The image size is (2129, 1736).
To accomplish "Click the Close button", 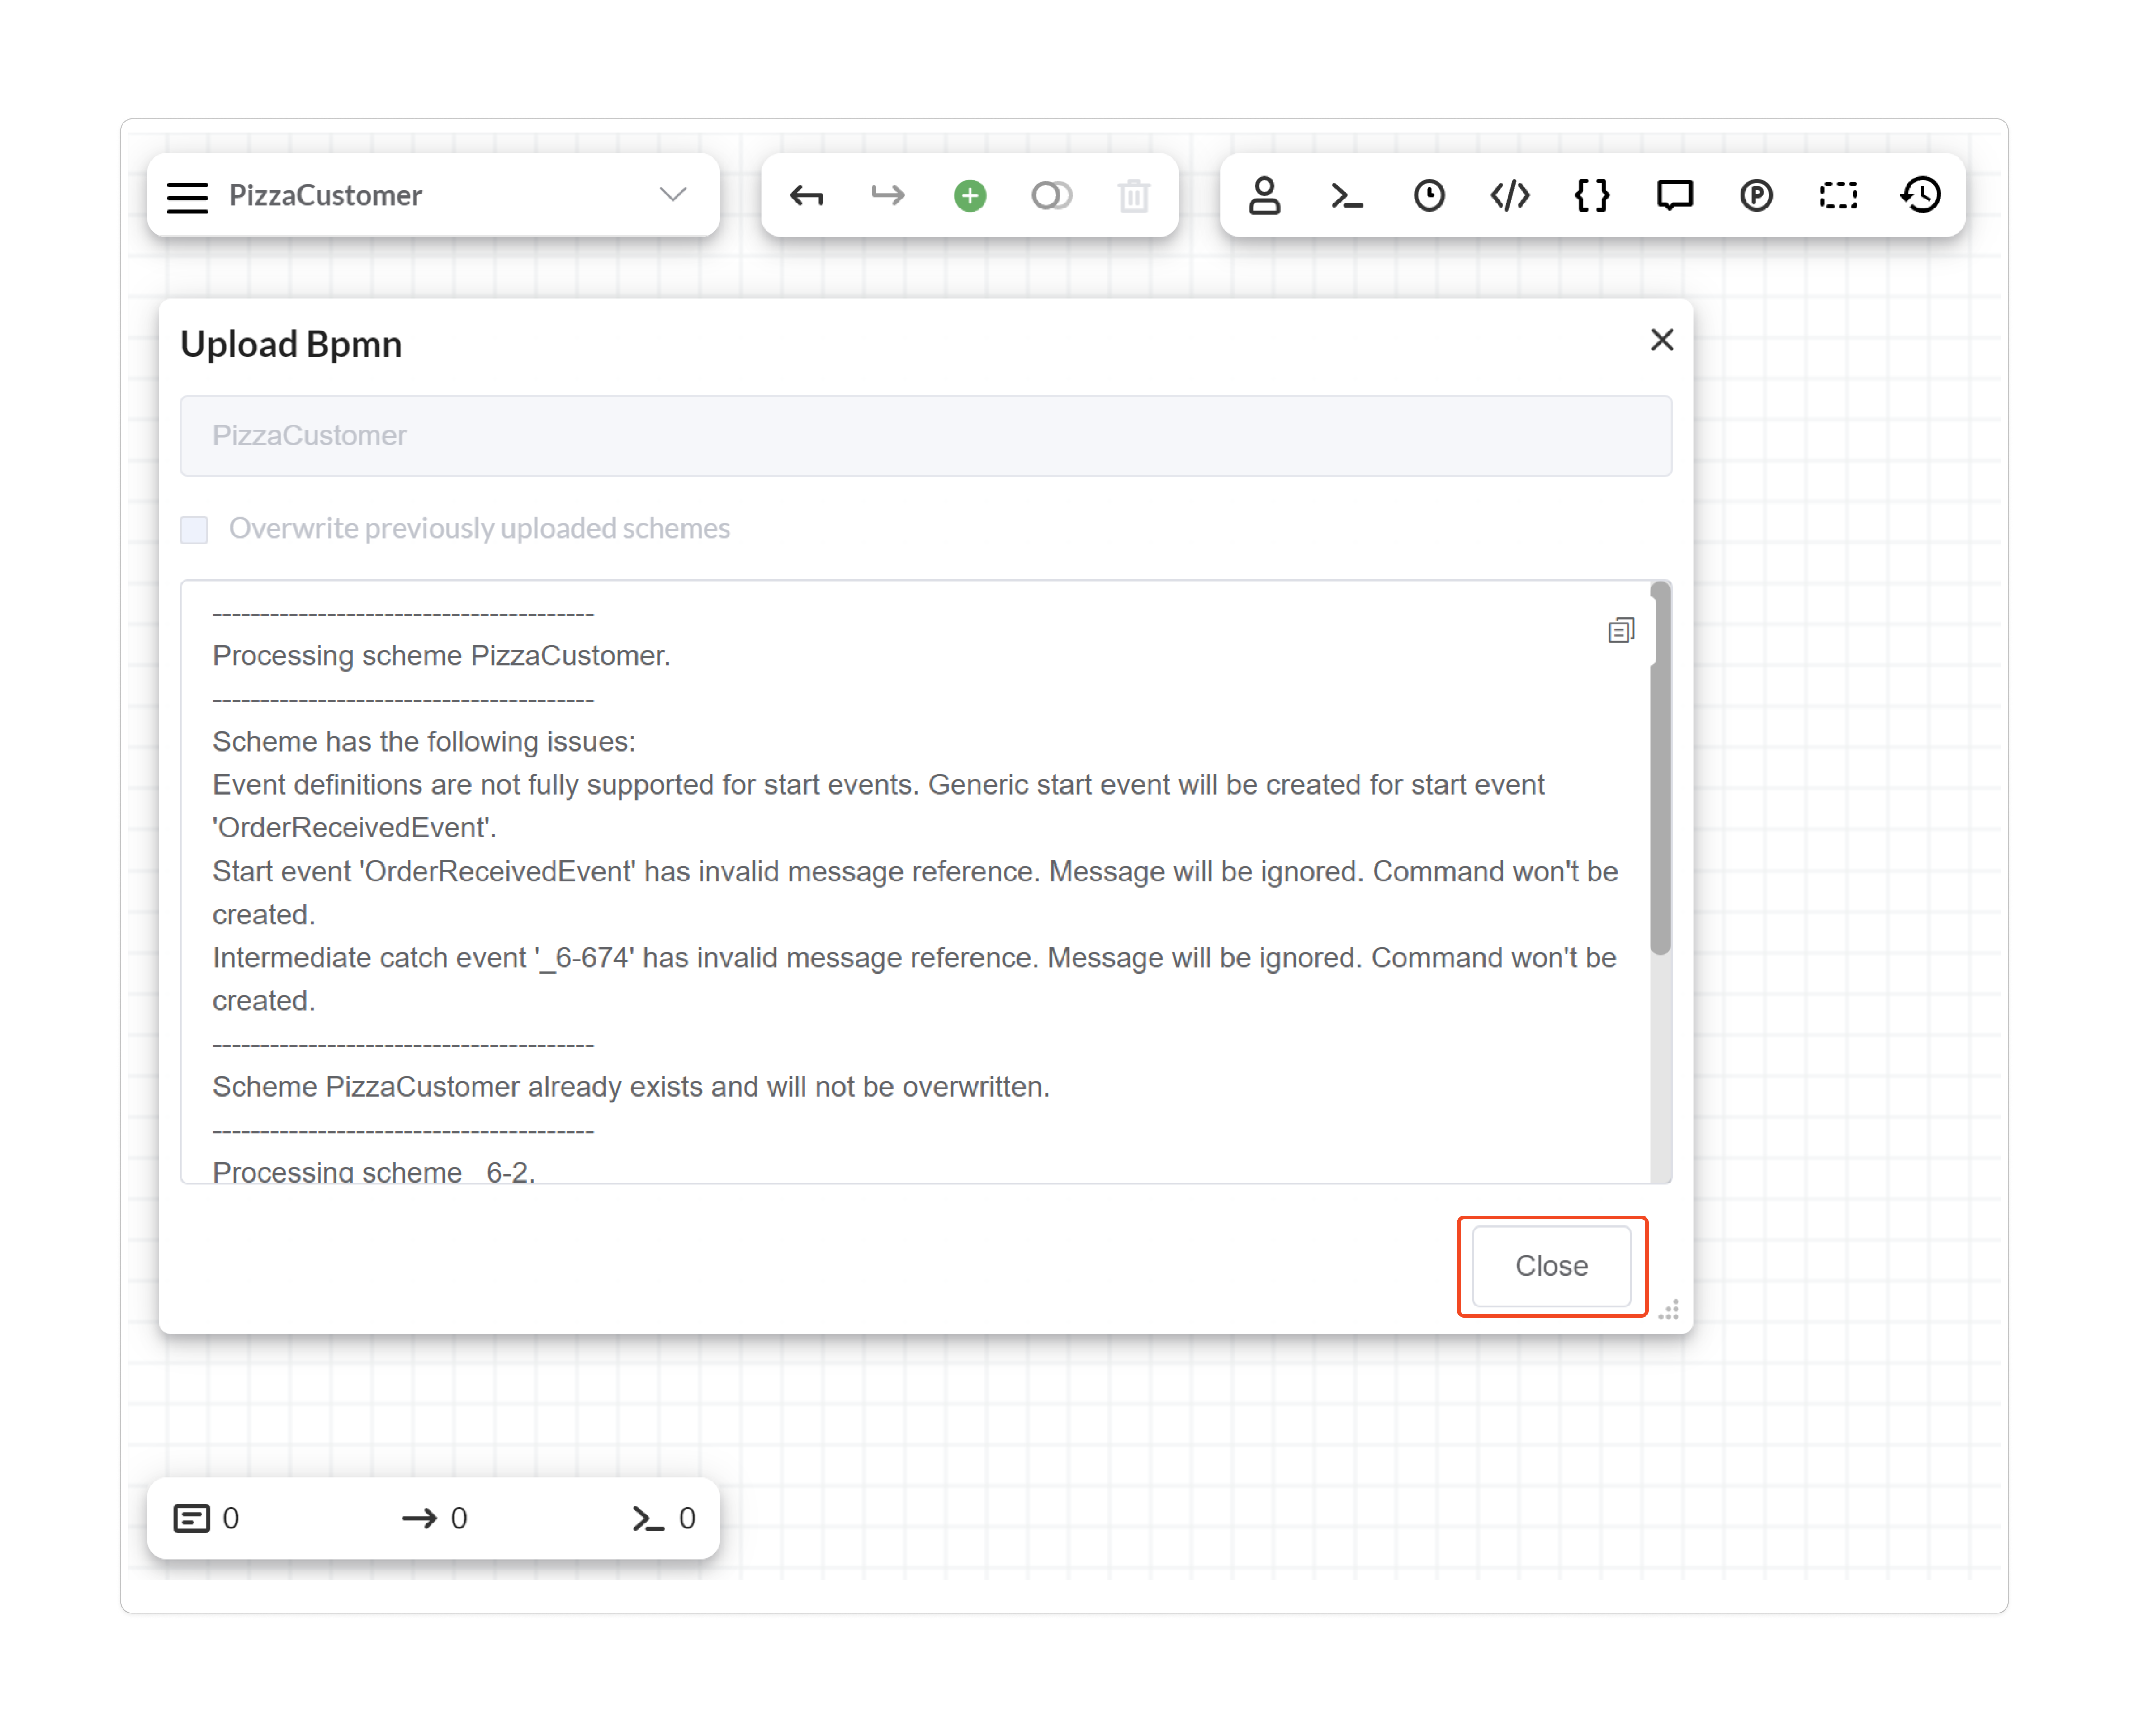I will click(1551, 1266).
